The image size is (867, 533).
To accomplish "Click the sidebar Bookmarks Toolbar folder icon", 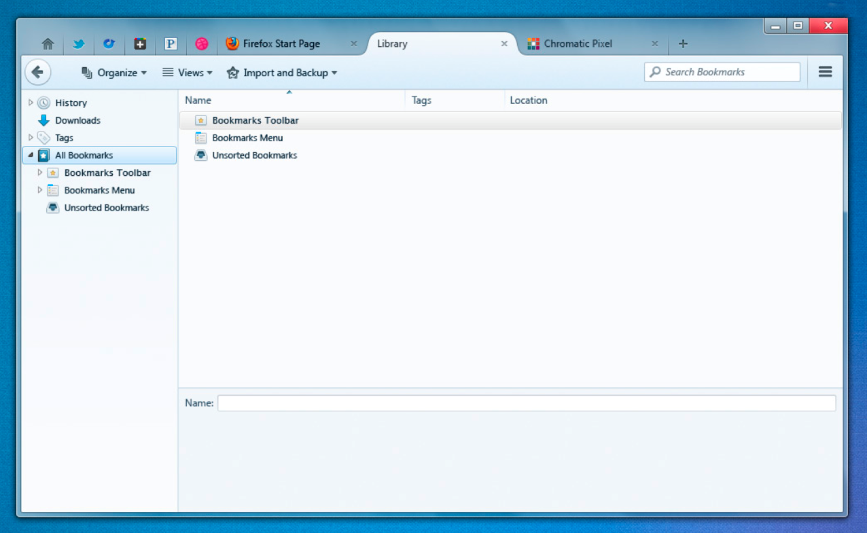I will 53,173.
